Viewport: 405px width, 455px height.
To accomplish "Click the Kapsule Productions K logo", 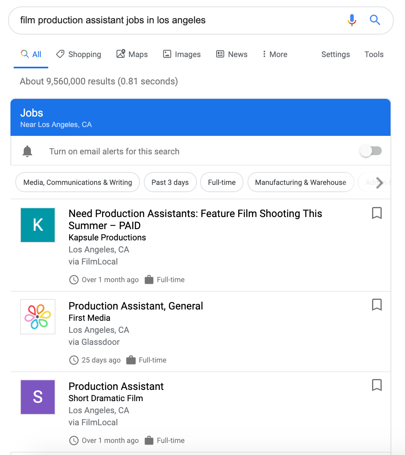I will click(38, 225).
